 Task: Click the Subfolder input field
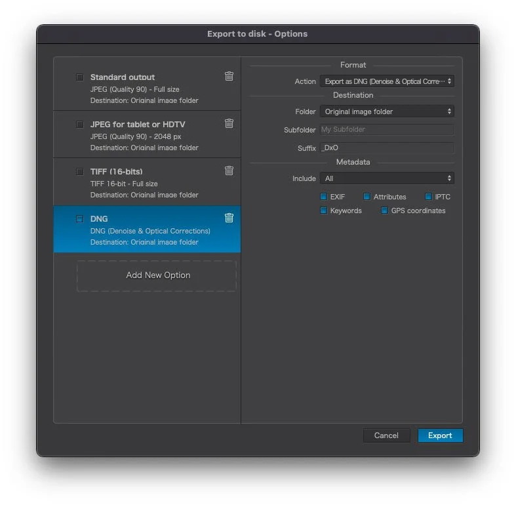pos(387,129)
